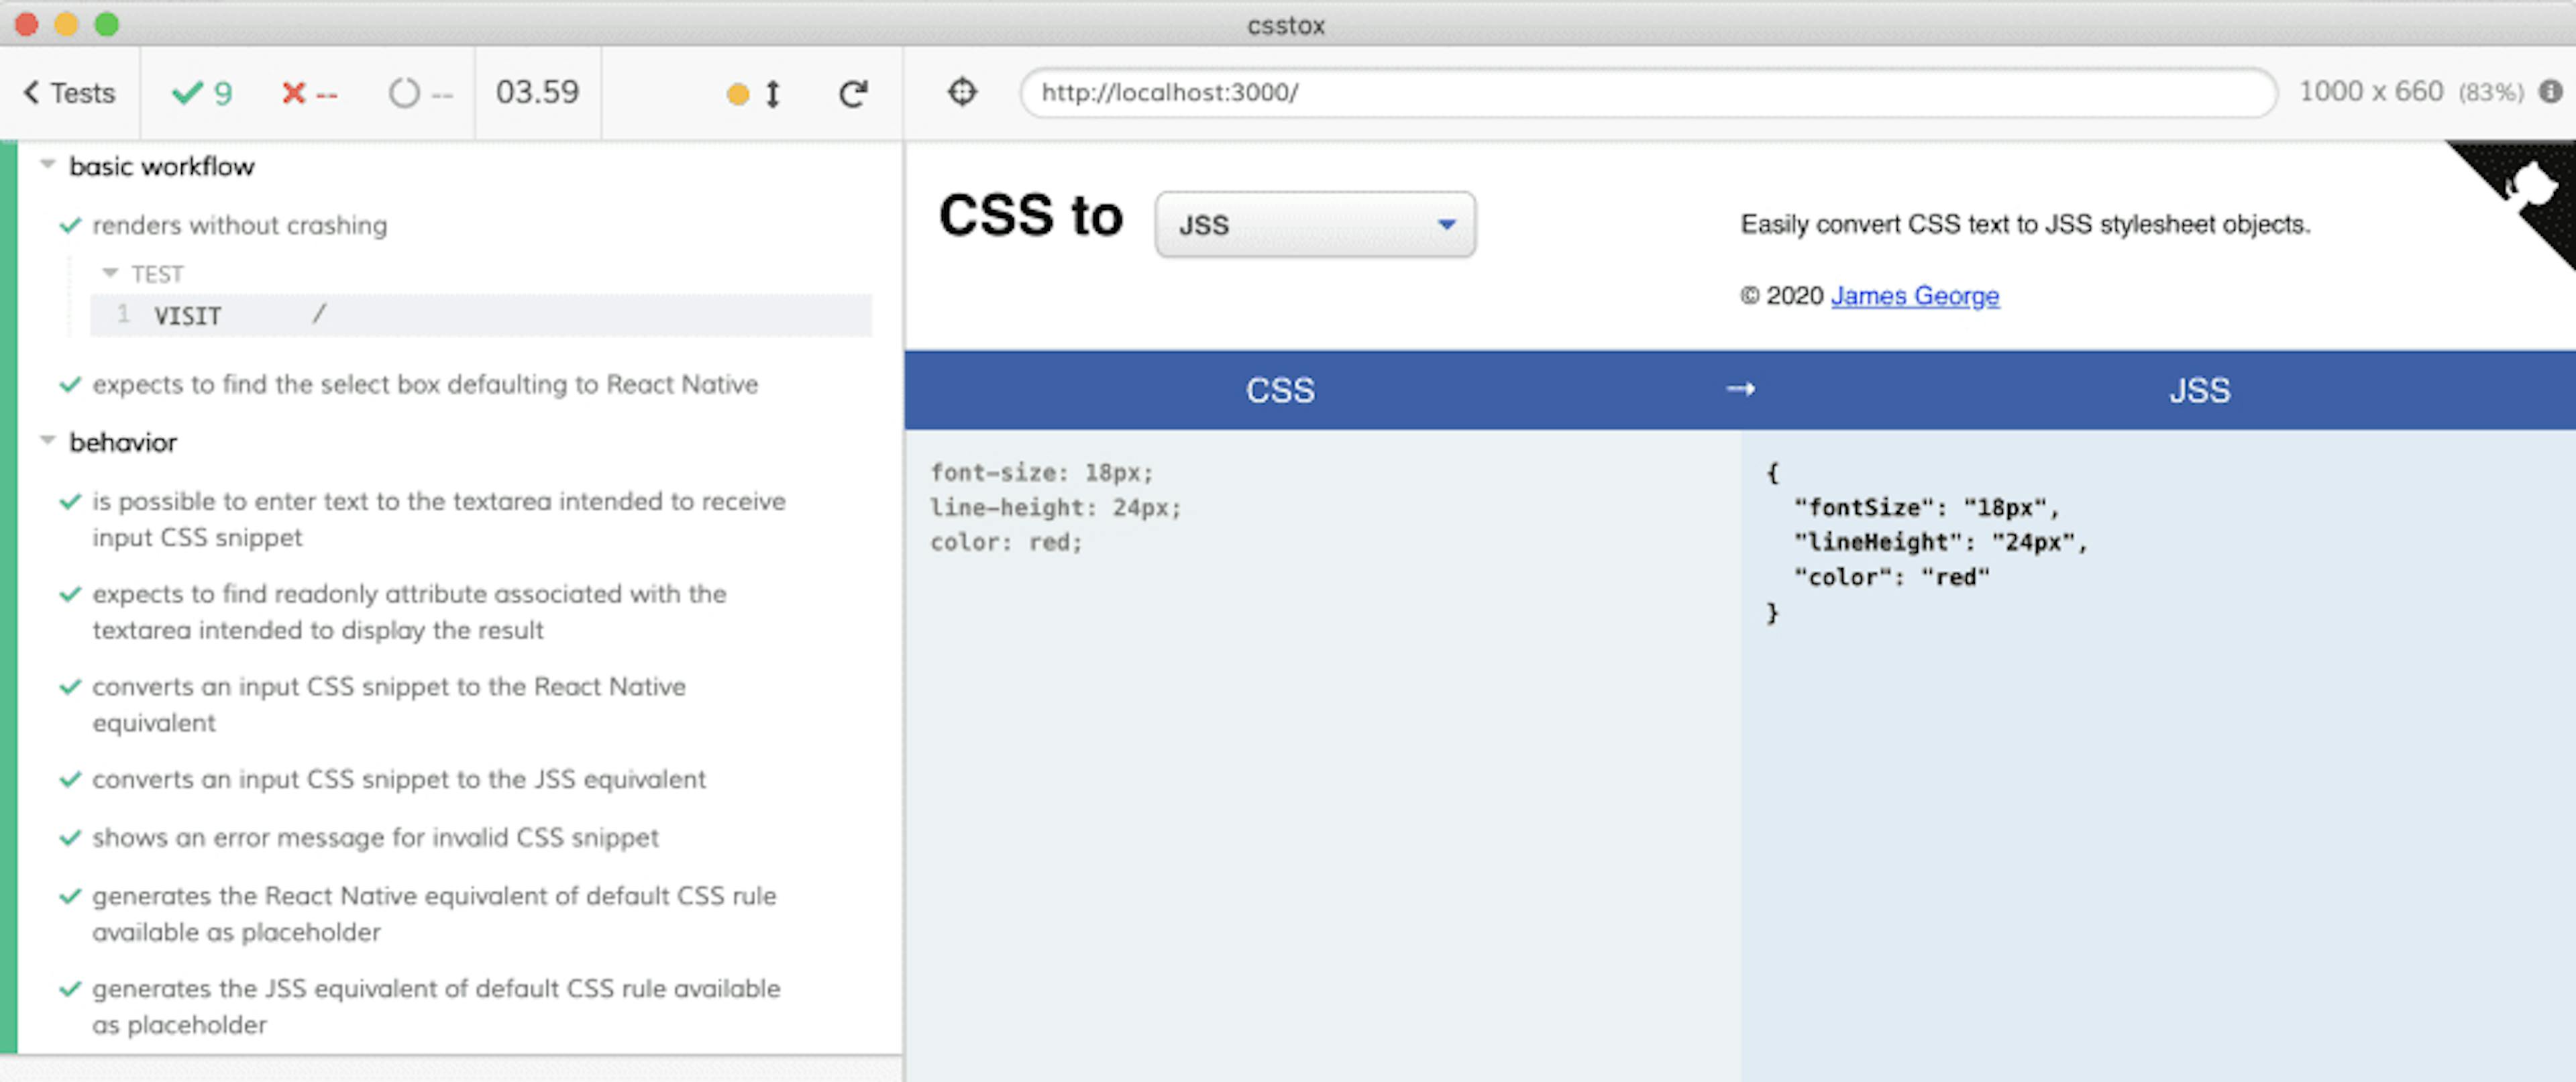The image size is (2576, 1082).
Task: Toggle the auto-scrolling yellow indicator
Action: 737,92
